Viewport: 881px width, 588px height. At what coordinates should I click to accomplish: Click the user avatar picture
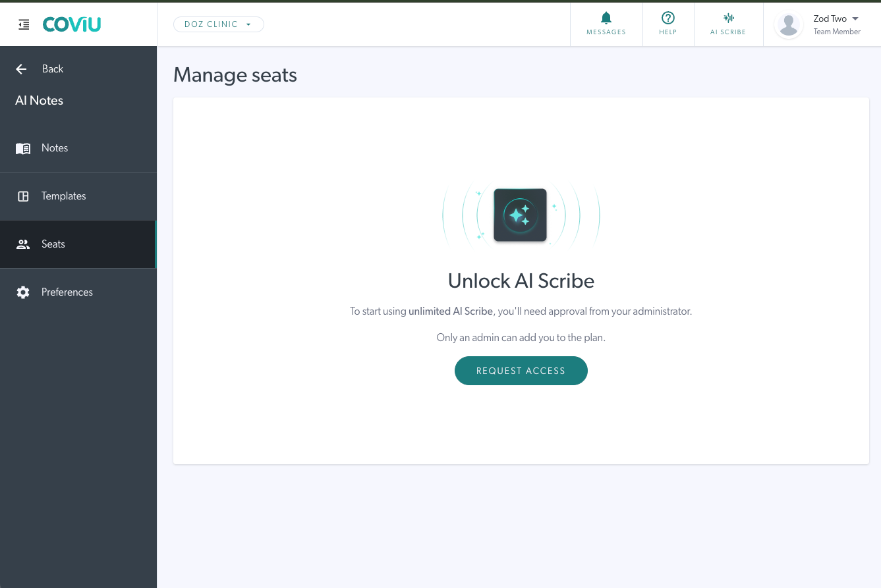click(x=789, y=25)
